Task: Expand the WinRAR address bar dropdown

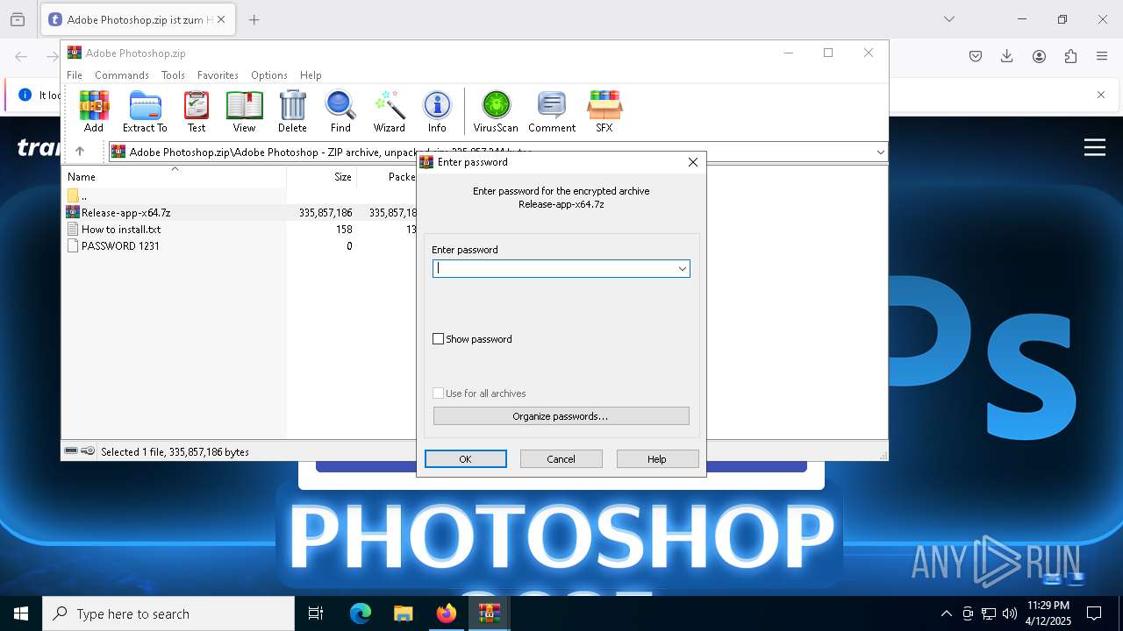Action: click(880, 152)
